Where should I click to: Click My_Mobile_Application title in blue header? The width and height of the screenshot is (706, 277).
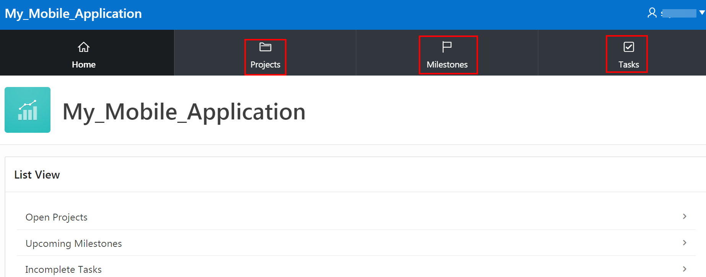pyautogui.click(x=73, y=14)
